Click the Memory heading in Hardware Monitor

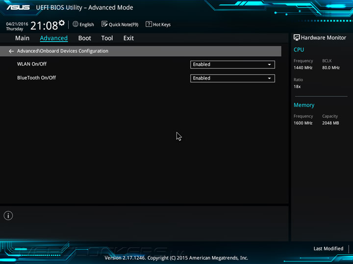pos(304,105)
